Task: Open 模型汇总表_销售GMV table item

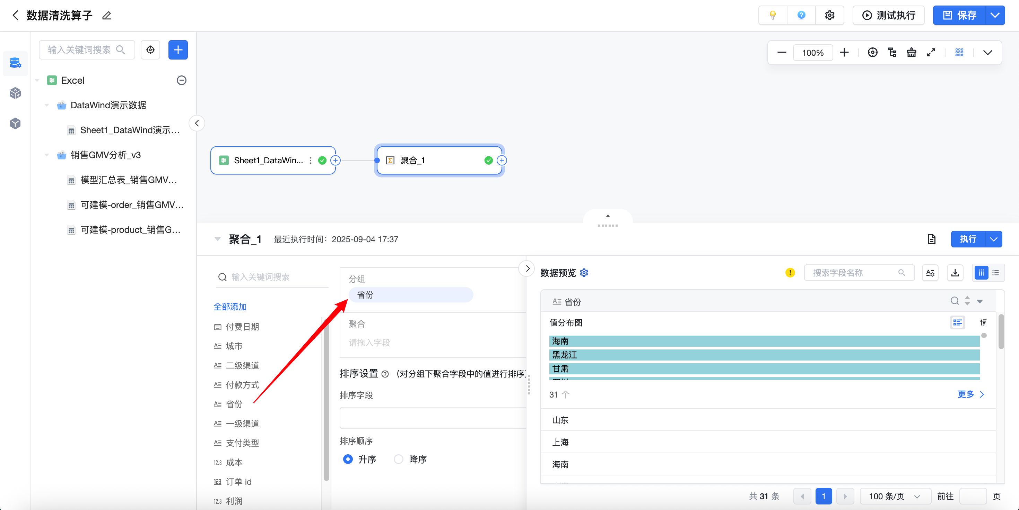Action: click(128, 180)
